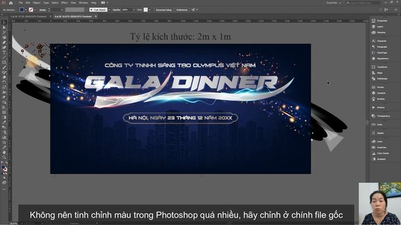Click the Document Setup button
Viewport: 401px width, 225px height.
(x=164, y=10)
